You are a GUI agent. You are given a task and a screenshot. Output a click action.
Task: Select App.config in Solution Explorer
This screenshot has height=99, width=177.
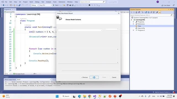pos(141,28)
